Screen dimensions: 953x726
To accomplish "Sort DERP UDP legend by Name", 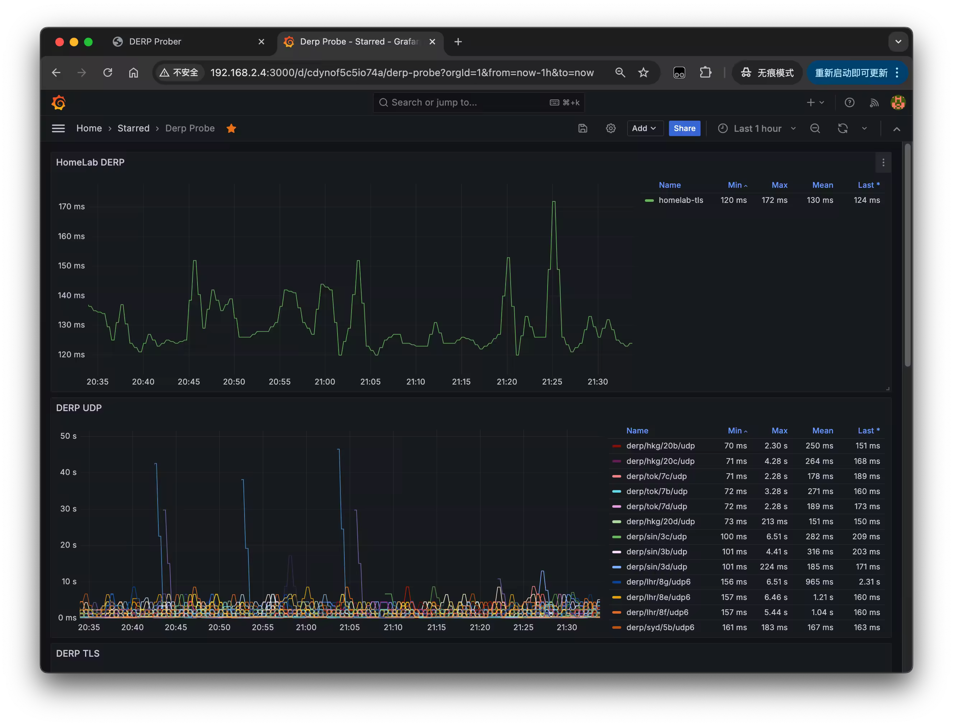I will click(637, 431).
